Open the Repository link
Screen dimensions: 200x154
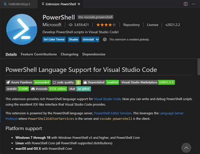coord(132,25)
